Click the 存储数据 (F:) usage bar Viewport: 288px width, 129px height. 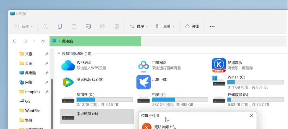256,100
